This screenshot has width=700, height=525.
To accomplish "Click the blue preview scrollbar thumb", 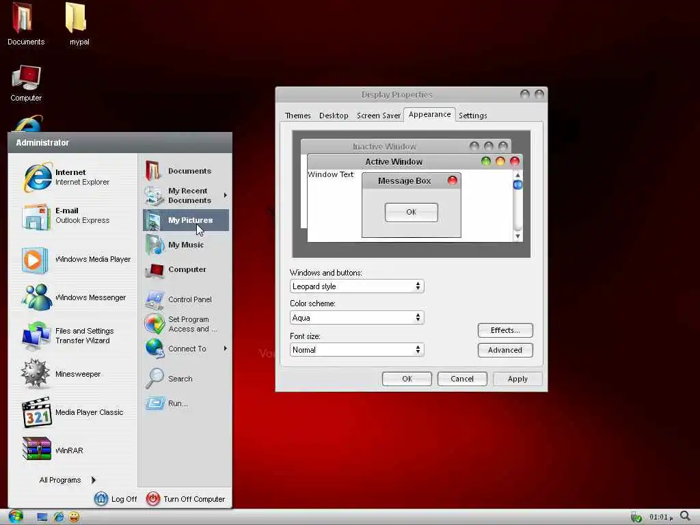I will pyautogui.click(x=518, y=185).
